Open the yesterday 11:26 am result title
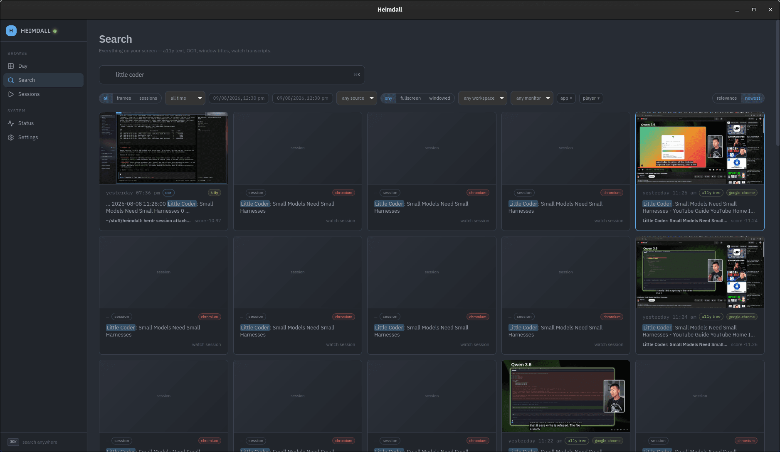 coord(699,207)
